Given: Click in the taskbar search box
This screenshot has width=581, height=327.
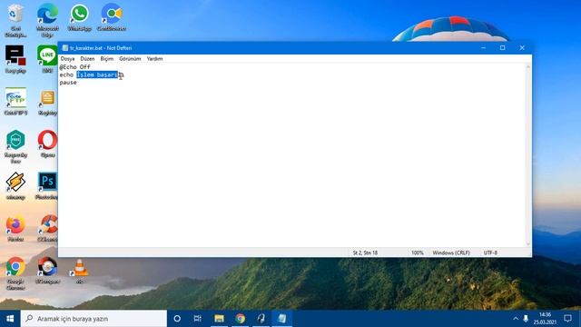Looking at the screenshot, I should [94, 319].
